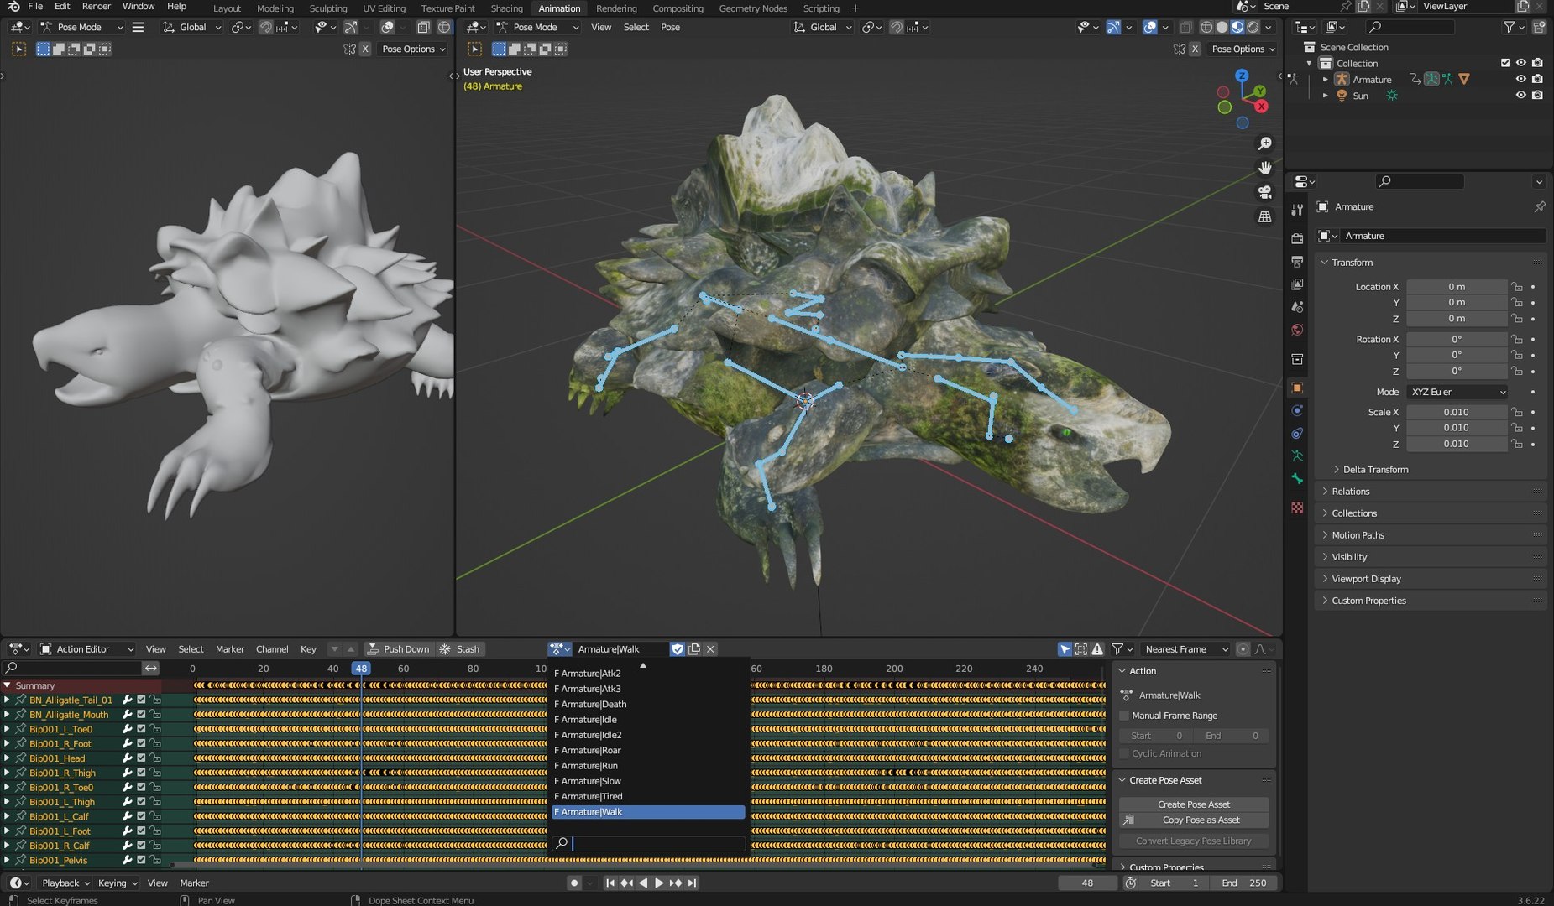The image size is (1554, 906).
Task: Open the Render menu
Action: point(96,7)
